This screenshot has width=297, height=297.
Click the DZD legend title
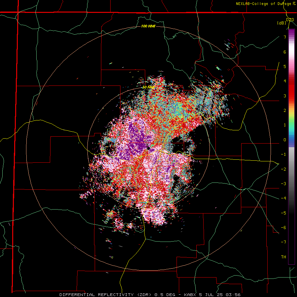[x=290, y=19]
